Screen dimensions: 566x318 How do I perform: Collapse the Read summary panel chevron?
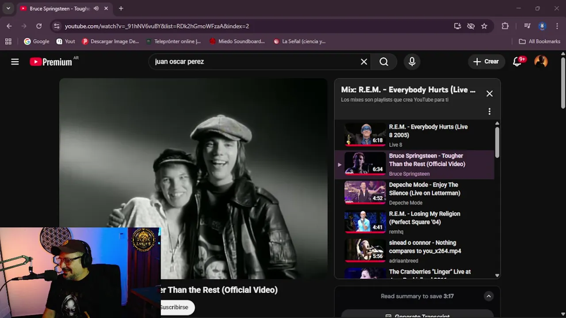click(x=489, y=296)
